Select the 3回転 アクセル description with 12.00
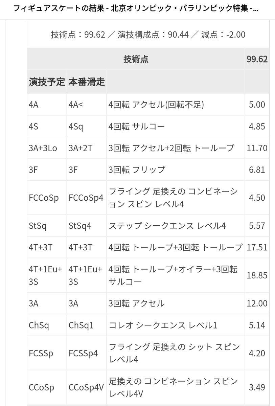 [137, 303]
